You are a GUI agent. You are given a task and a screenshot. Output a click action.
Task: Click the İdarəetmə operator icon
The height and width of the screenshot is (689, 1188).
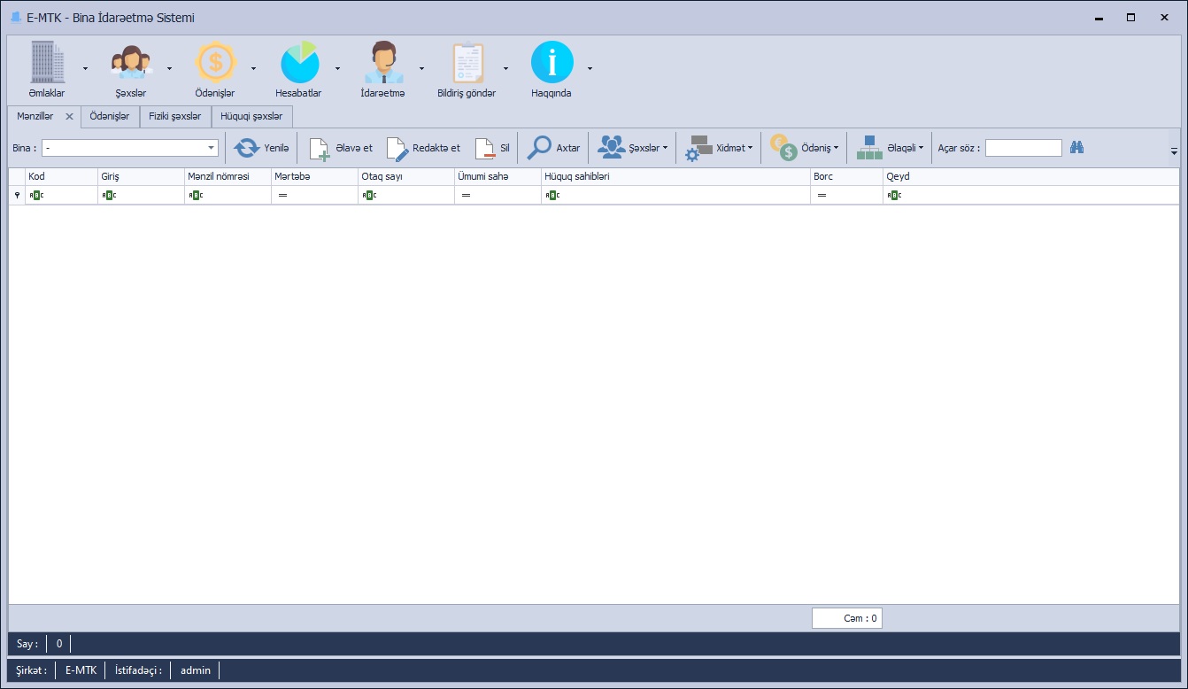click(x=382, y=63)
